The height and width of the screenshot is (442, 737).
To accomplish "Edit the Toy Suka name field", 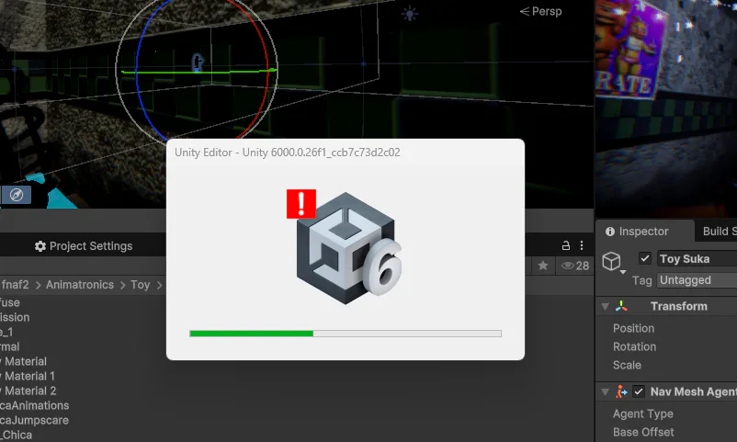I will [x=697, y=258].
